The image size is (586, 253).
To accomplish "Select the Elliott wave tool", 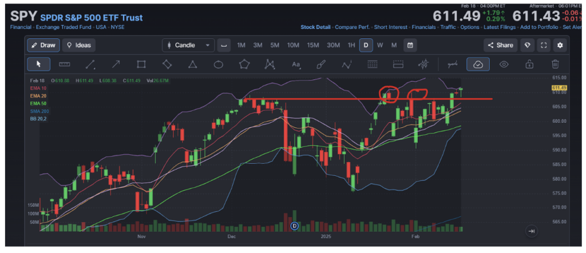I will [346, 64].
